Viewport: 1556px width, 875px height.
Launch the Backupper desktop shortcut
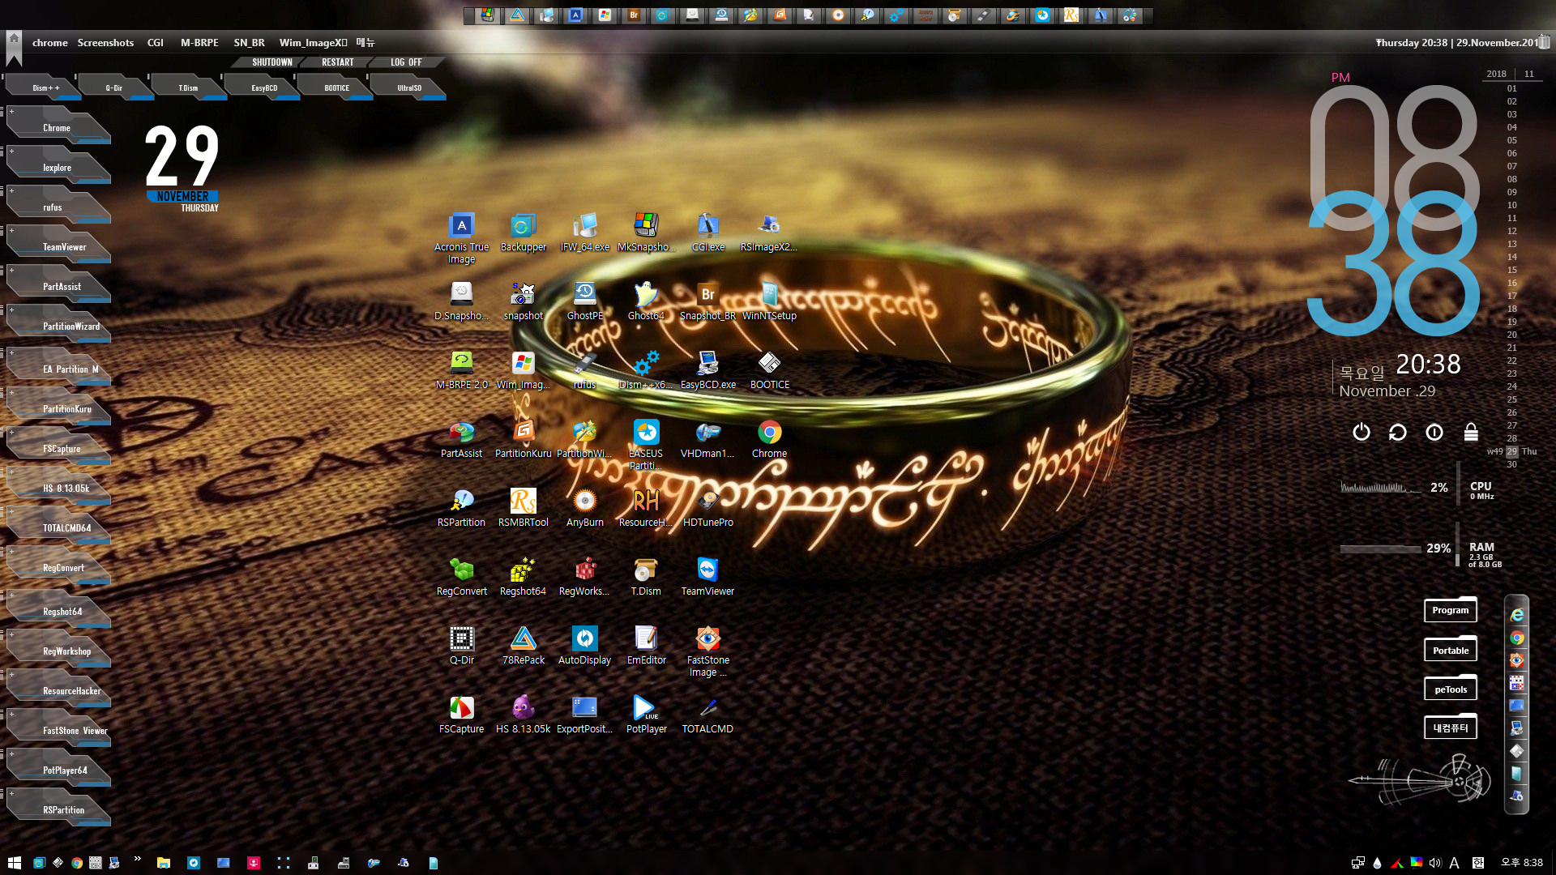pos(523,233)
